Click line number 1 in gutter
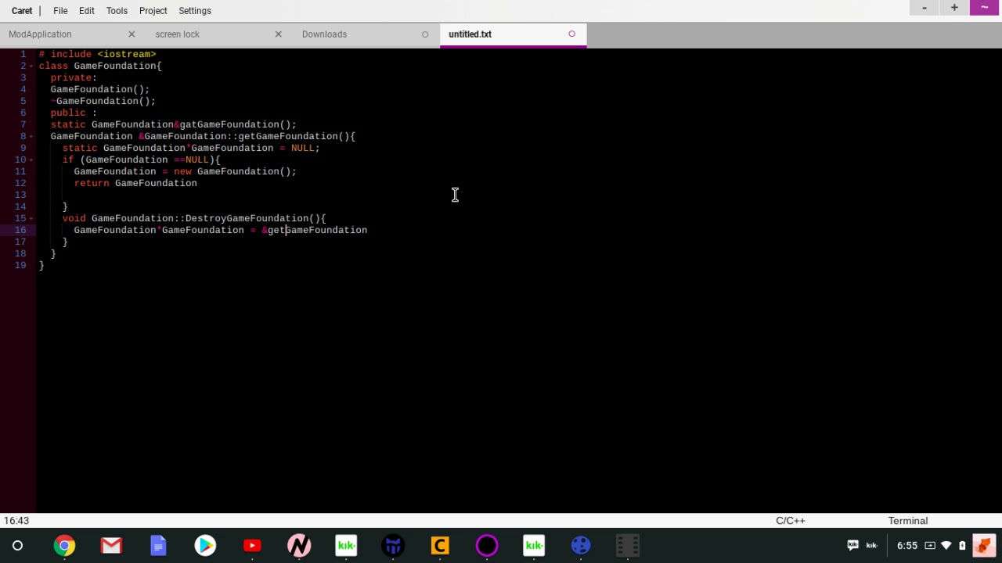Screen dimensions: 1002x563 pos(23,54)
